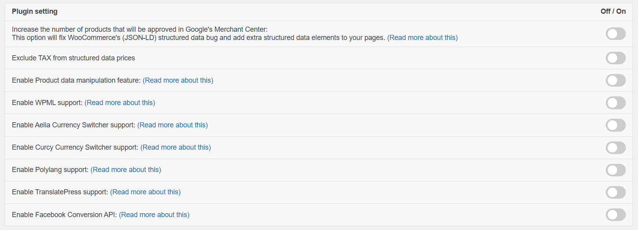Viewport: 638px width, 230px height.
Task: Open Read more link for Polylang support
Action: pos(126,170)
